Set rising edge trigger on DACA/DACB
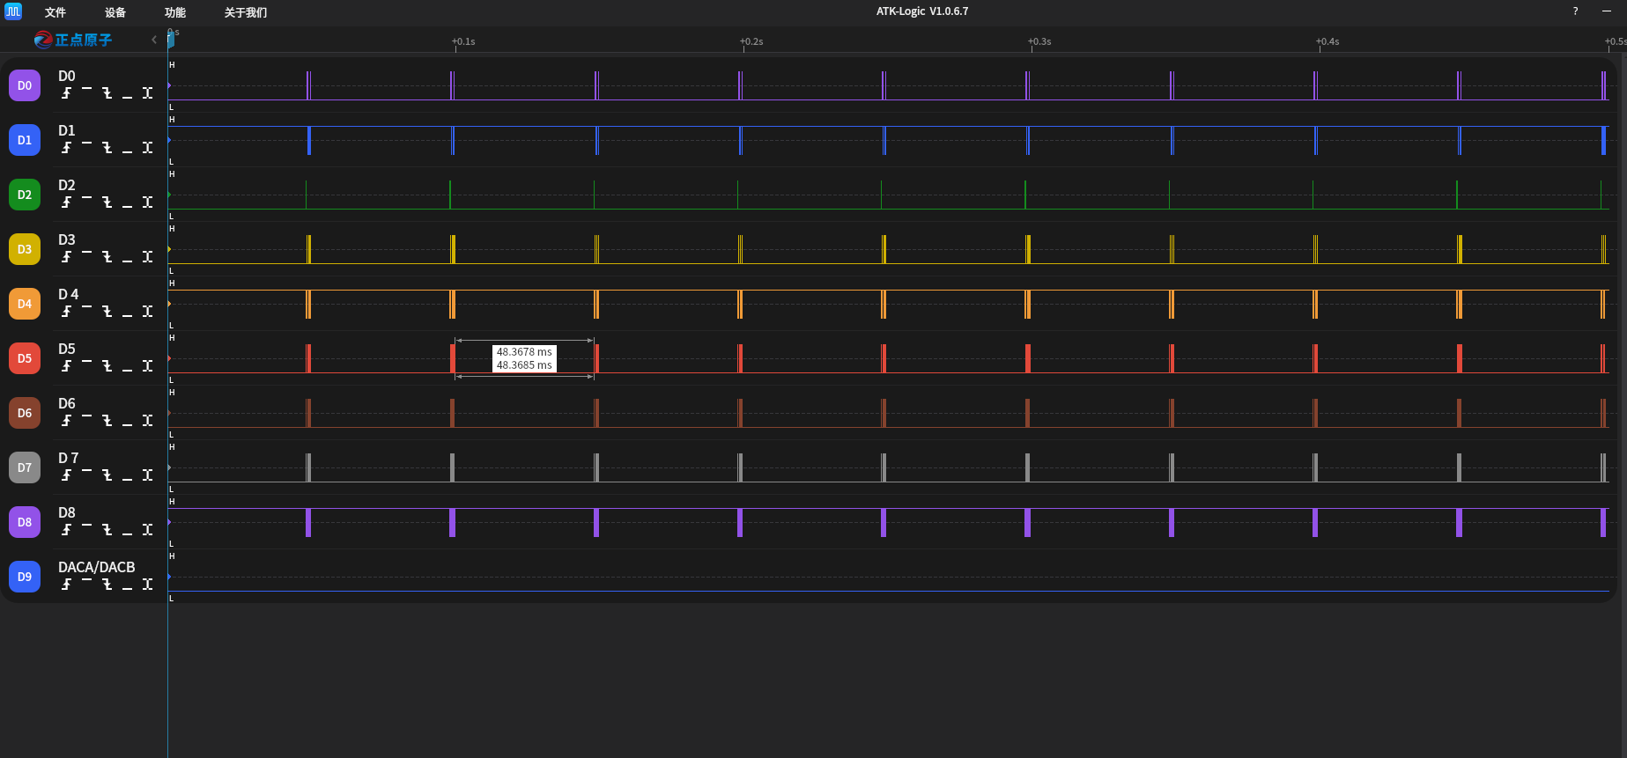 coord(66,585)
